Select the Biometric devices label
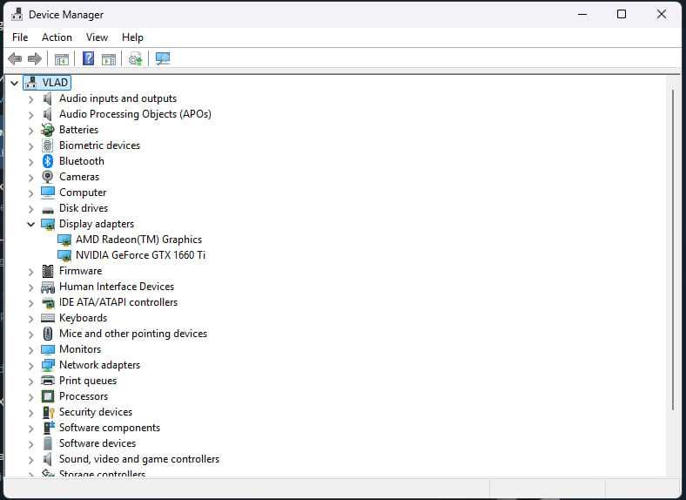This screenshot has height=500, width=686. coord(100,145)
